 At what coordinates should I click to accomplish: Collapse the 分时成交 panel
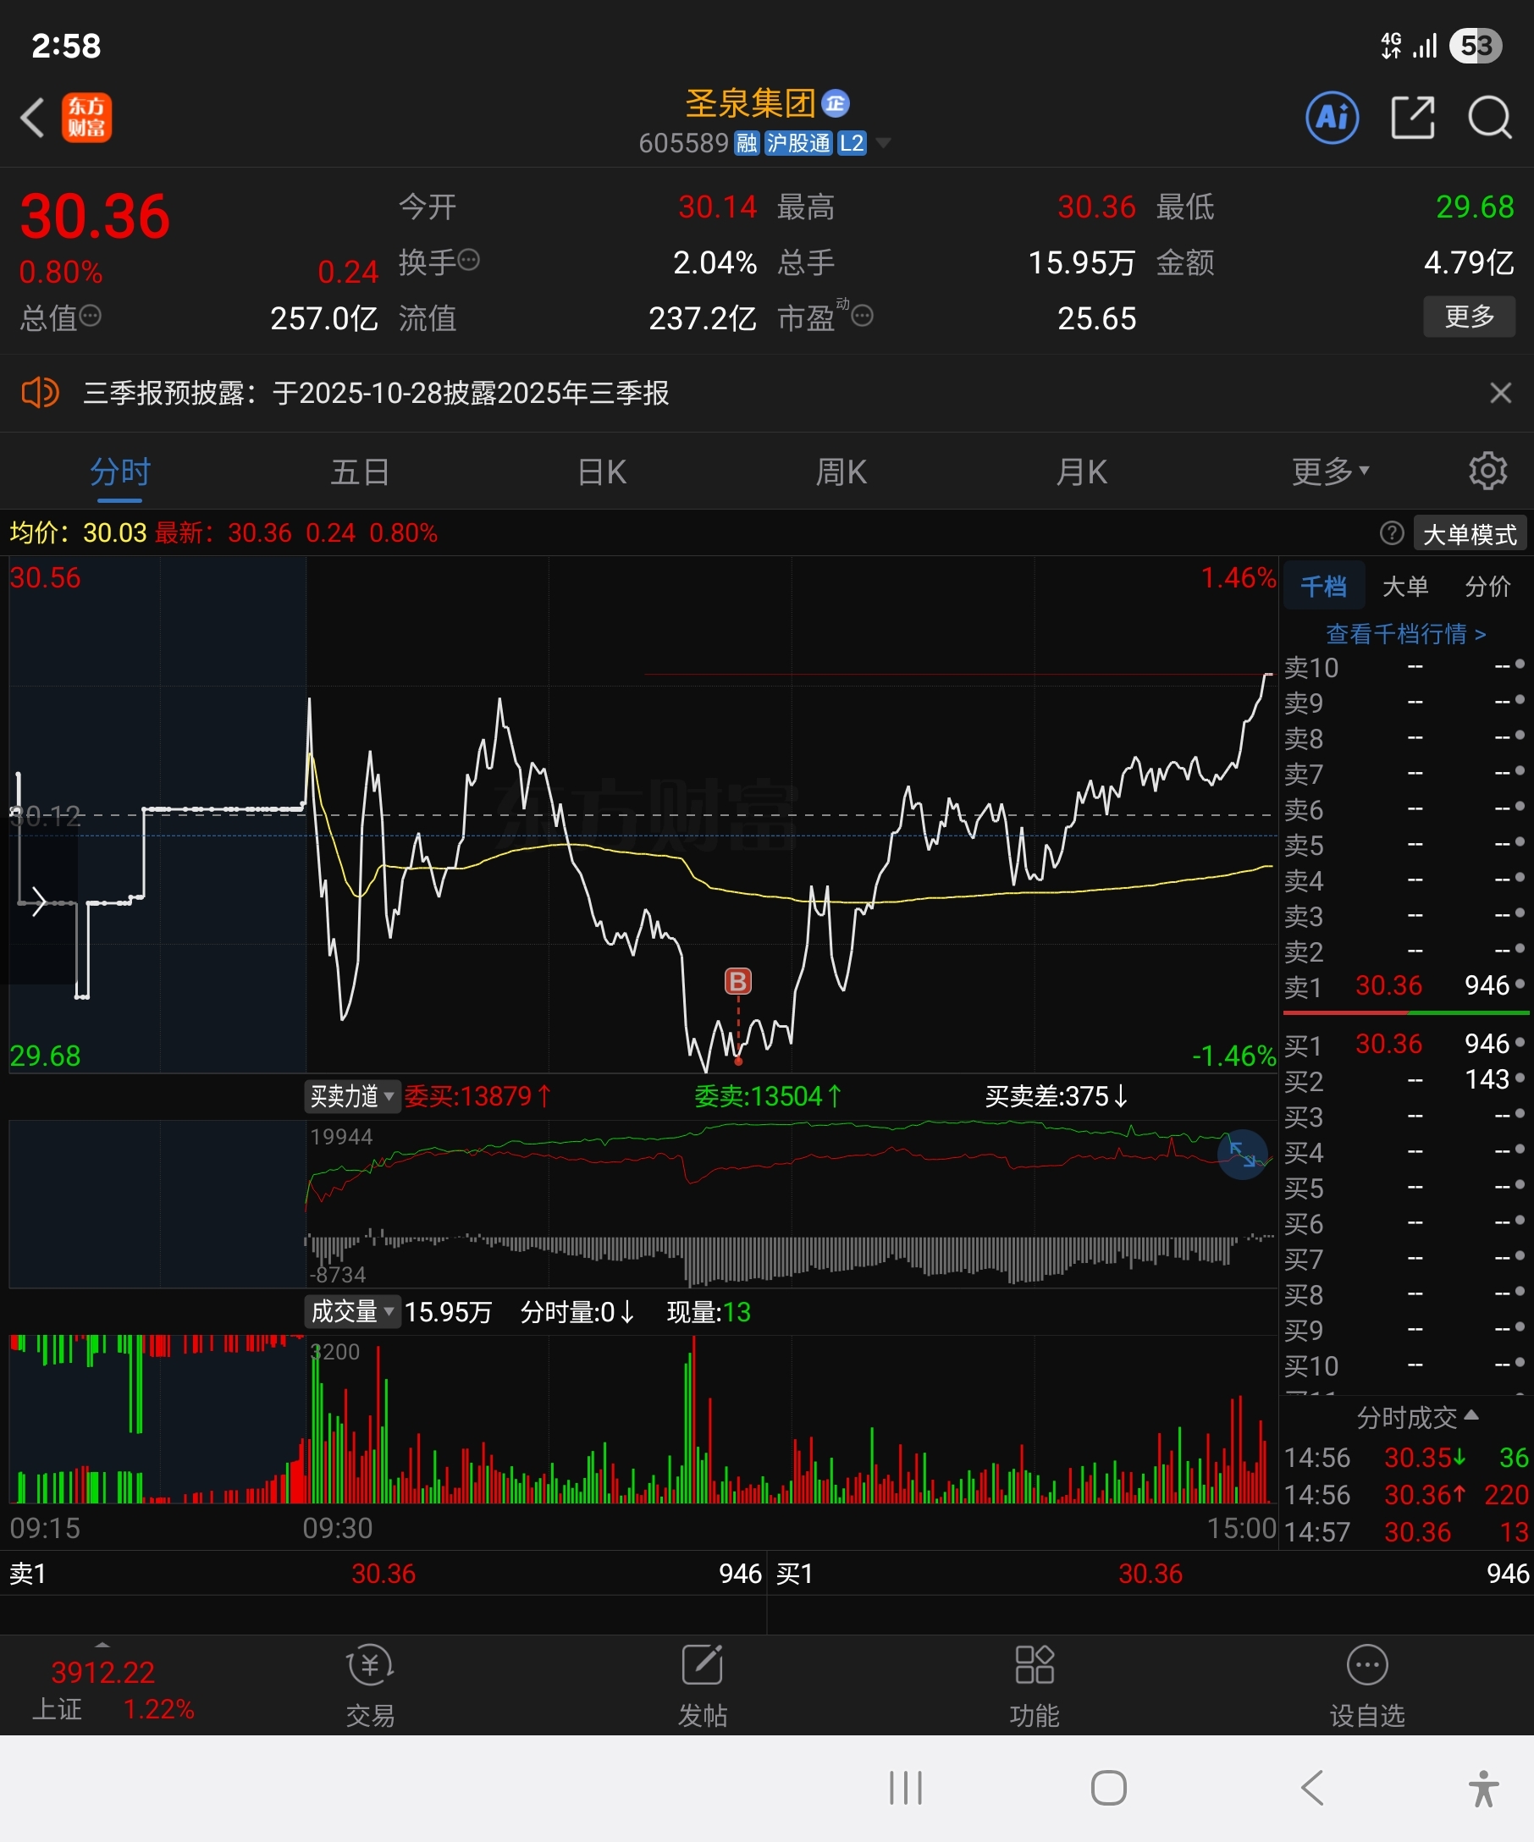coord(1416,1416)
